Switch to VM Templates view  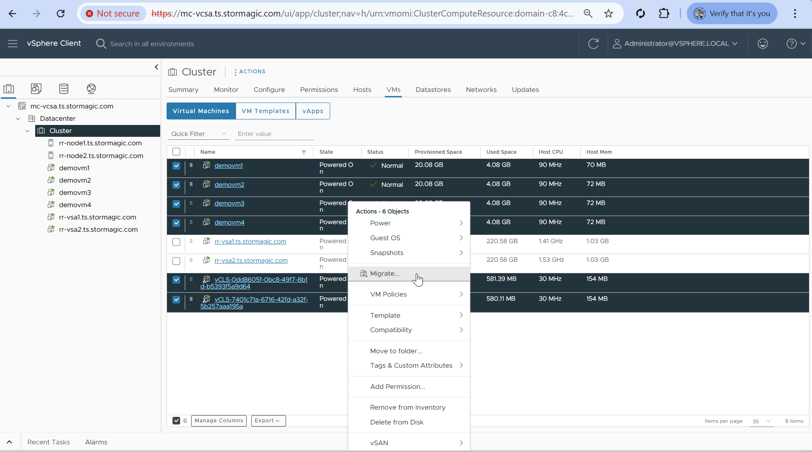pos(266,111)
